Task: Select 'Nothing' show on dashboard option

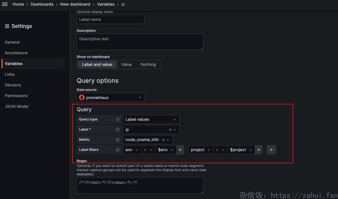Action: tap(148, 64)
